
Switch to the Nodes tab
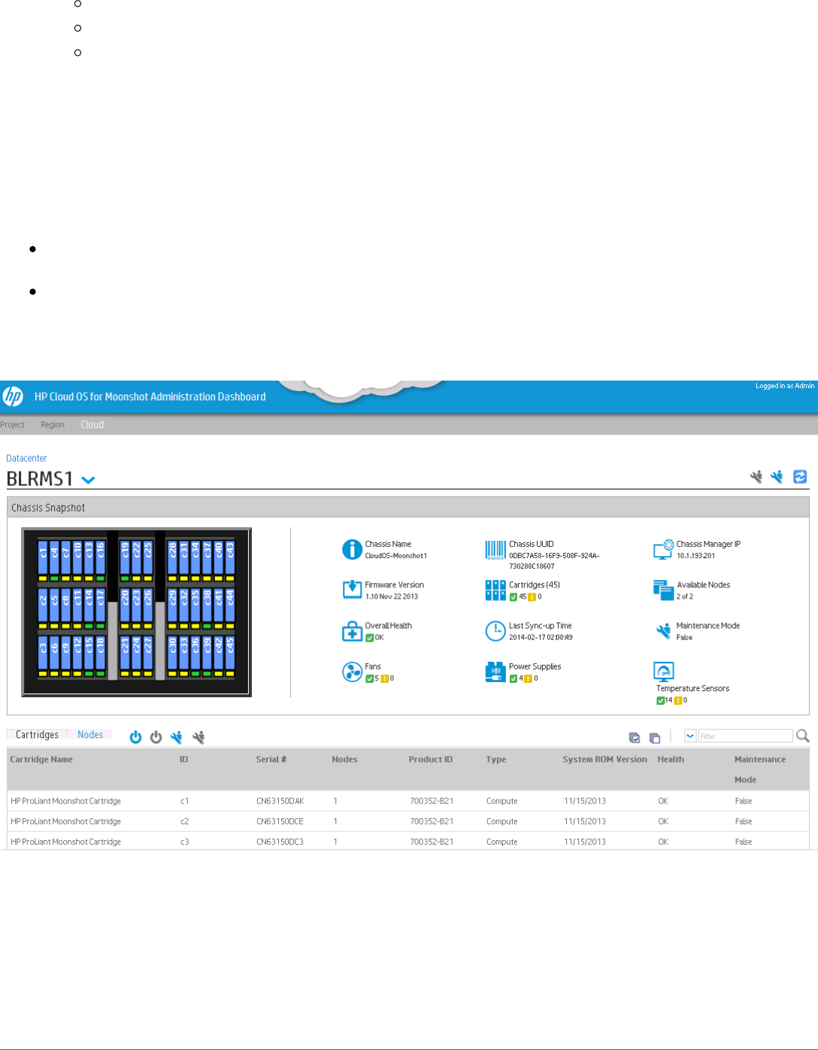[x=90, y=735]
